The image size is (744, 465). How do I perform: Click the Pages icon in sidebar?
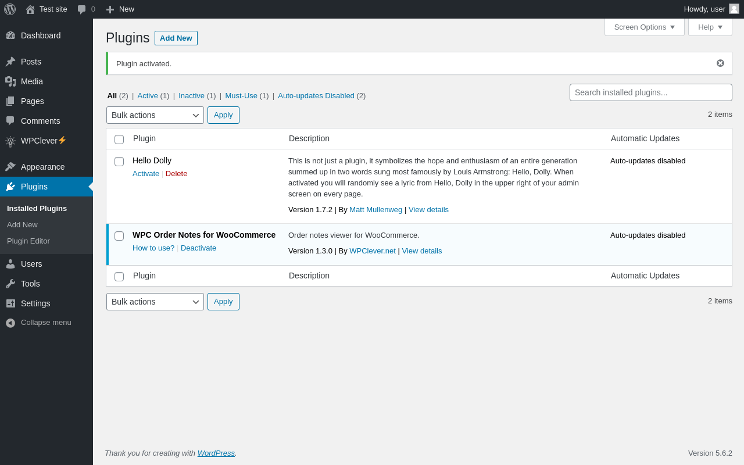10,101
